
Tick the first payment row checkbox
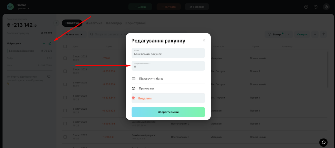pos(65,58)
